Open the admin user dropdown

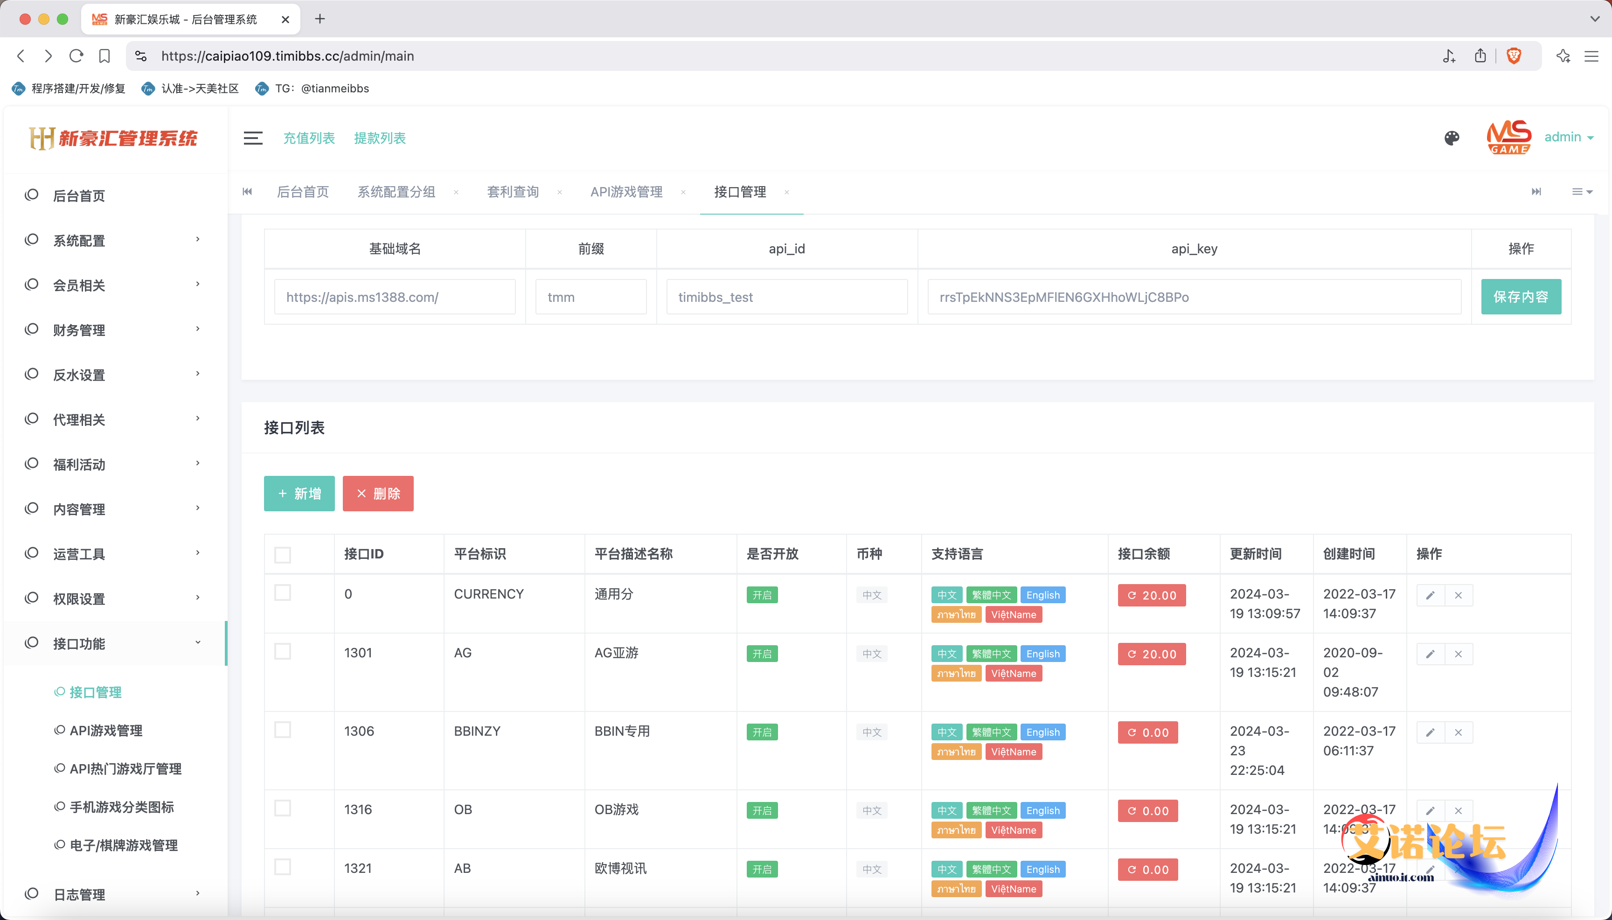(x=1569, y=137)
